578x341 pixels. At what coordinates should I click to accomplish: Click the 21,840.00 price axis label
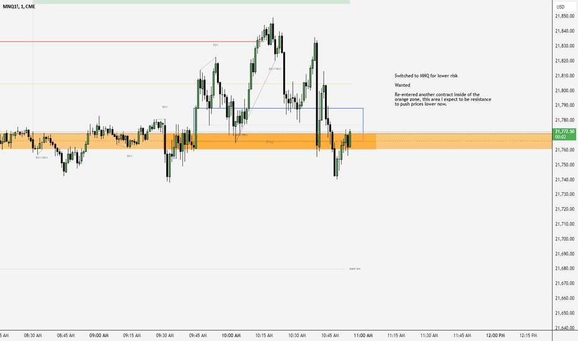click(x=565, y=31)
